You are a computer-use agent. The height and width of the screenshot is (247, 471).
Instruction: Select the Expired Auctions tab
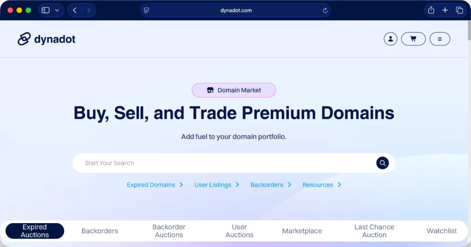(35, 231)
